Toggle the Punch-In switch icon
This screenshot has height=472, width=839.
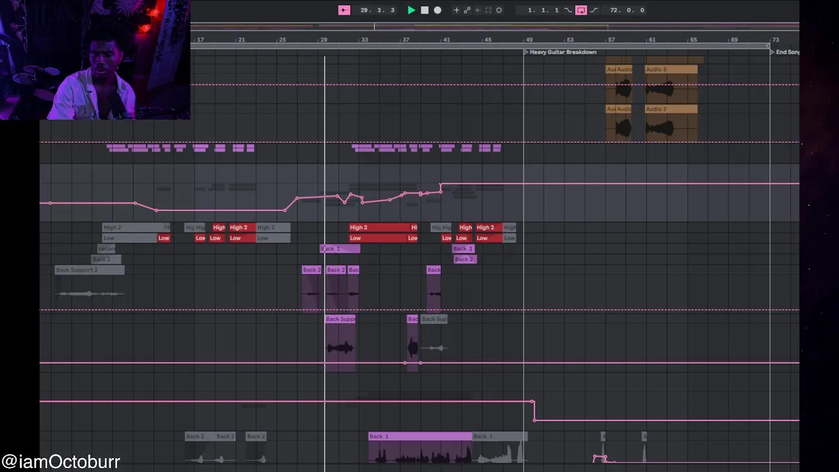click(568, 10)
